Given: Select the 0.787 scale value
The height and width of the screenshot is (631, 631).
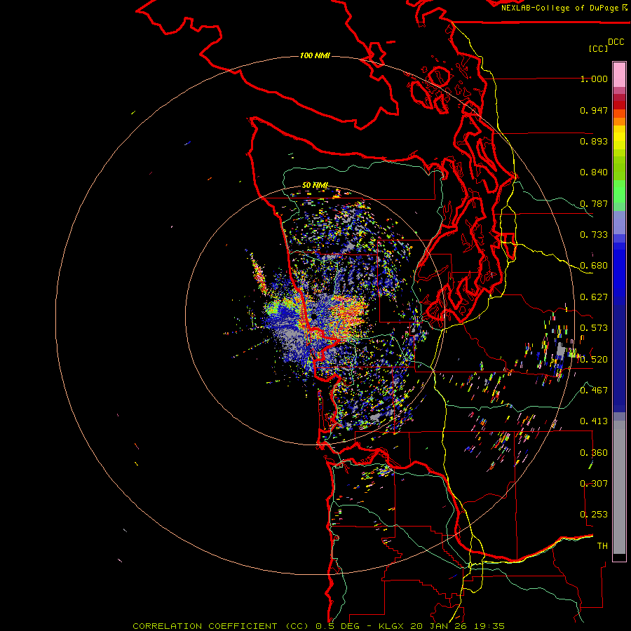Looking at the screenshot, I should 594,203.
